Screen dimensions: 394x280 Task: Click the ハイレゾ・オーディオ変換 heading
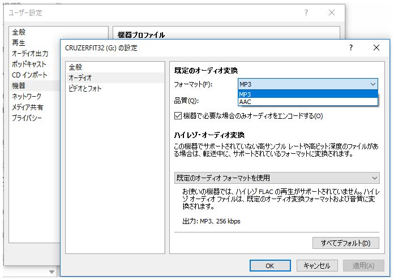[x=209, y=135]
